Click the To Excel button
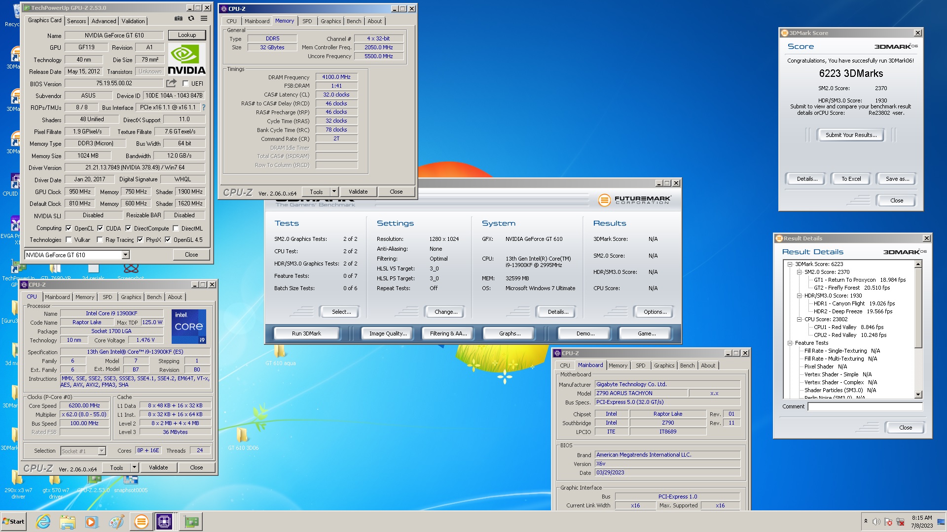The width and height of the screenshot is (947, 532). pyautogui.click(x=851, y=179)
